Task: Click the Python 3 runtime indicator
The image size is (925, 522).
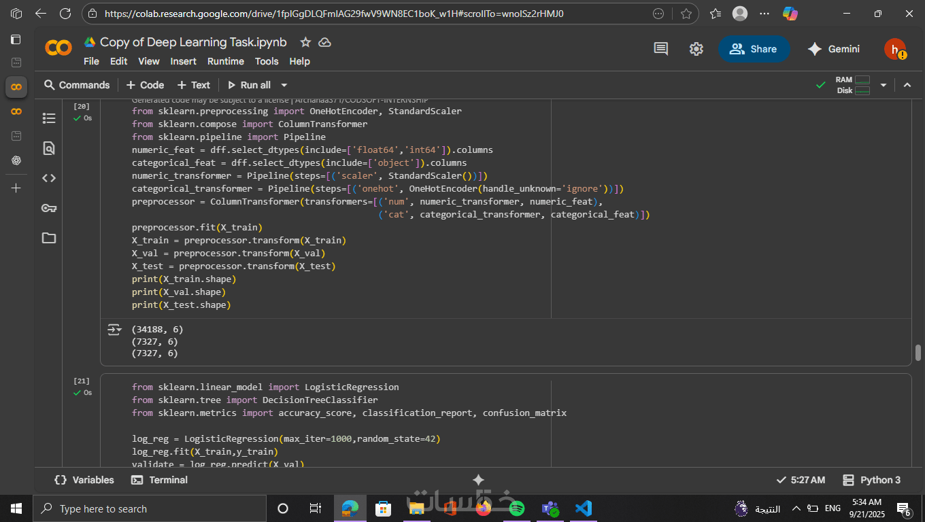Action: click(x=871, y=480)
